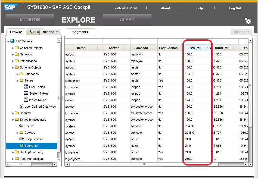Click the Devices folder icon

tap(21, 132)
